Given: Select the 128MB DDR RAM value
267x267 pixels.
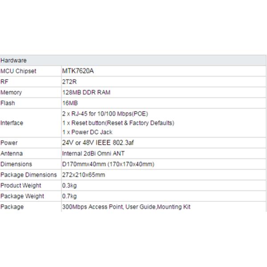Looking at the screenshot, I should (x=86, y=93).
